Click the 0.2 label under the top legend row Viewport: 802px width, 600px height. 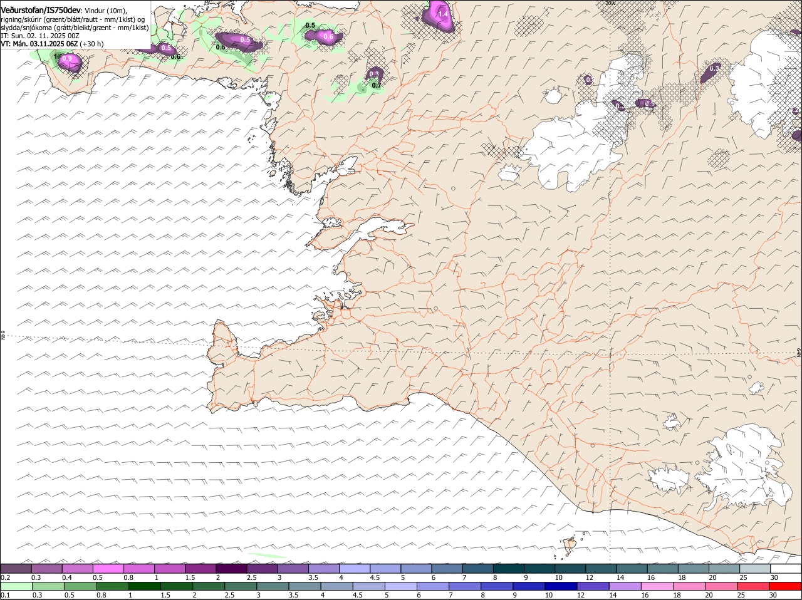pos(5,577)
